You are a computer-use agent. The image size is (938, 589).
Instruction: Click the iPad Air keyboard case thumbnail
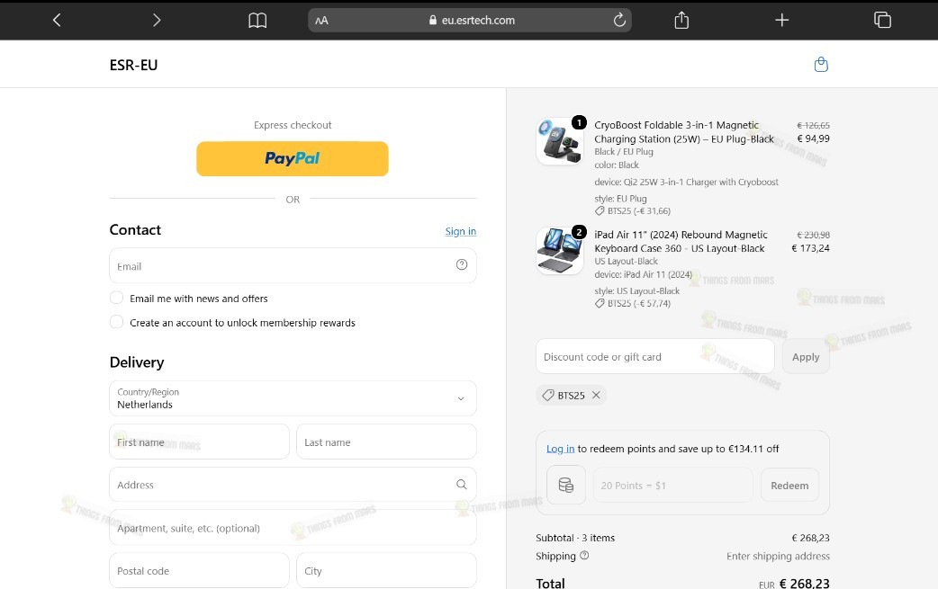click(x=560, y=251)
